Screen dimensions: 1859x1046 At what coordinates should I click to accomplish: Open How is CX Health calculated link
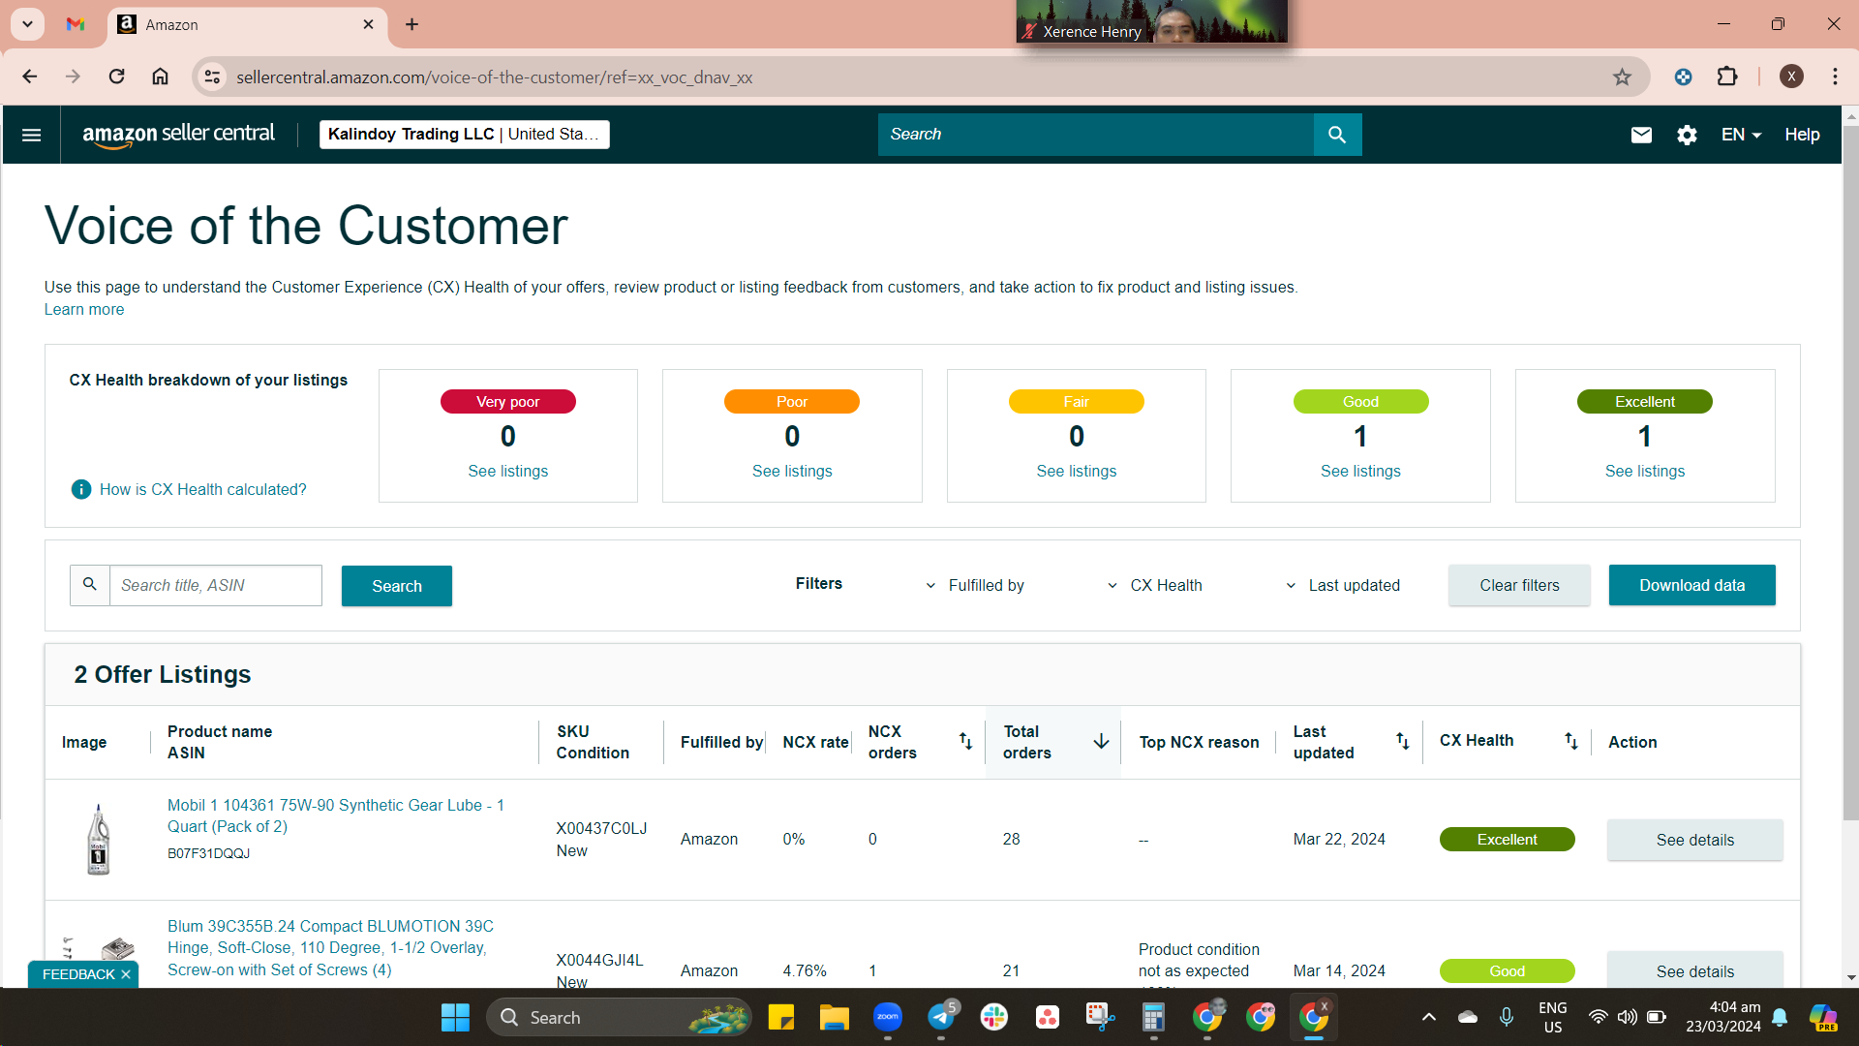point(202,489)
